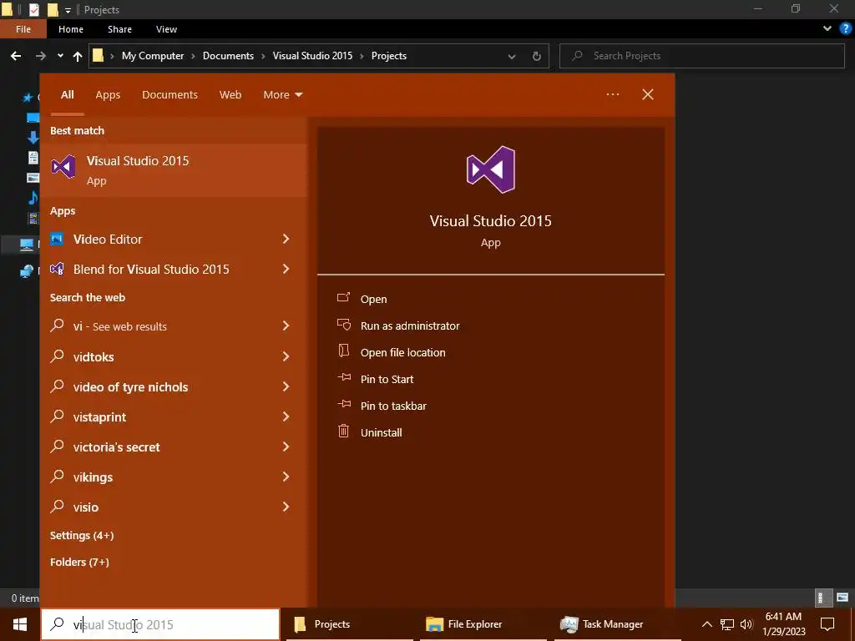Click the Open file location icon
The height and width of the screenshot is (641, 855).
343,351
